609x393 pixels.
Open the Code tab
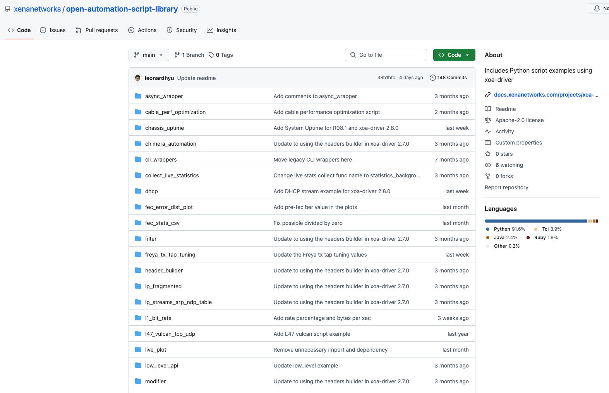click(19, 30)
